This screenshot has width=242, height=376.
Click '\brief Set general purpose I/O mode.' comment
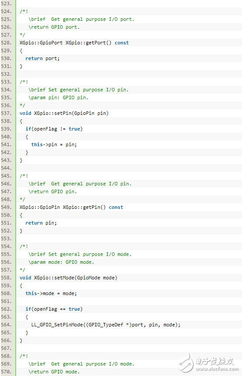[80, 255]
